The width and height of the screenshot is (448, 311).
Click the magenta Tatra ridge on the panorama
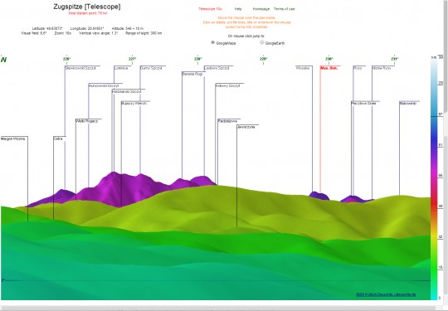pyautogui.click(x=123, y=188)
